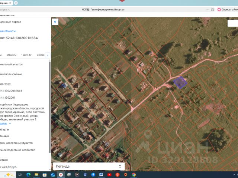238x178 pixels.
Task: Open the media player taskbar icon
Action: pyautogui.click(x=77, y=175)
